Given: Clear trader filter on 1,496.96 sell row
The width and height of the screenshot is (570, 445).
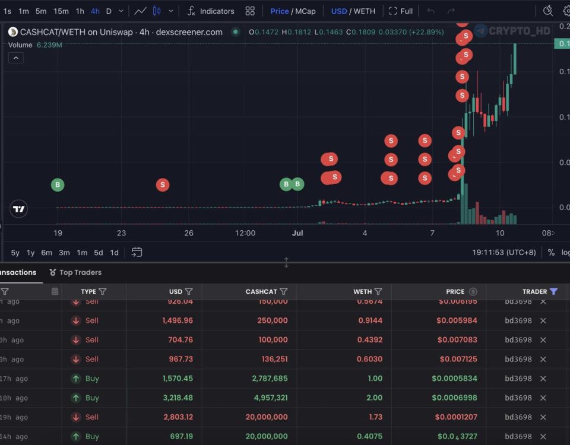Looking at the screenshot, I should coord(543,320).
